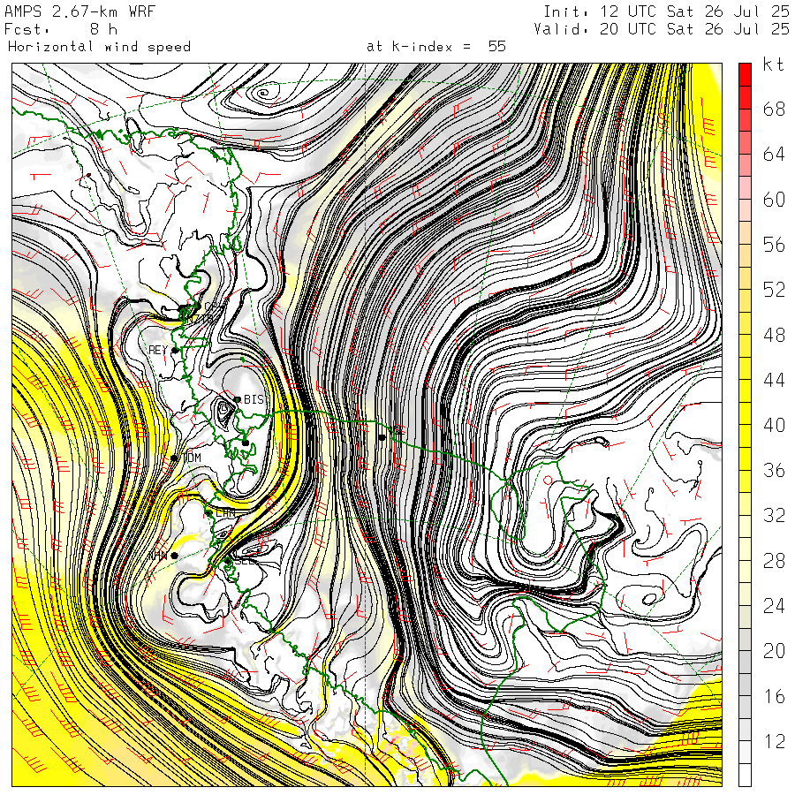The image size is (795, 795).
Task: Click the colorbar value 32
Action: coord(774,516)
